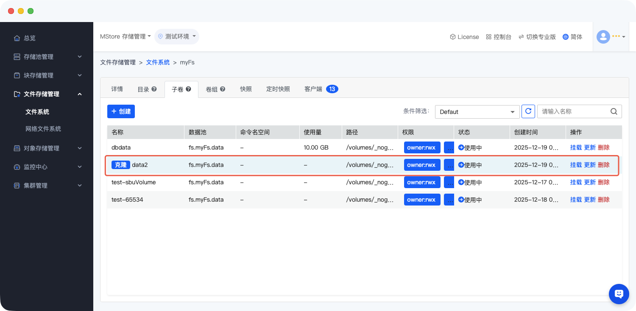
Task: Click the 创建 button
Action: (x=121, y=111)
